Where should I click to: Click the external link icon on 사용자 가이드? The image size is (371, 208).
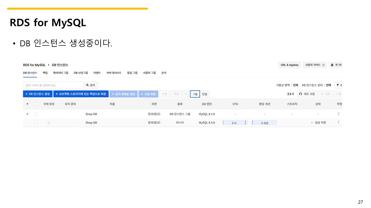(323, 65)
